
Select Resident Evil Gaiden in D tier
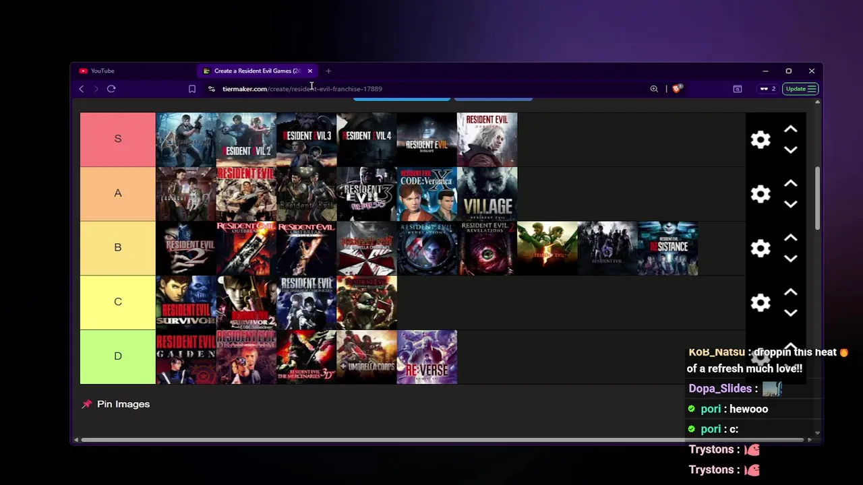pyautogui.click(x=186, y=357)
